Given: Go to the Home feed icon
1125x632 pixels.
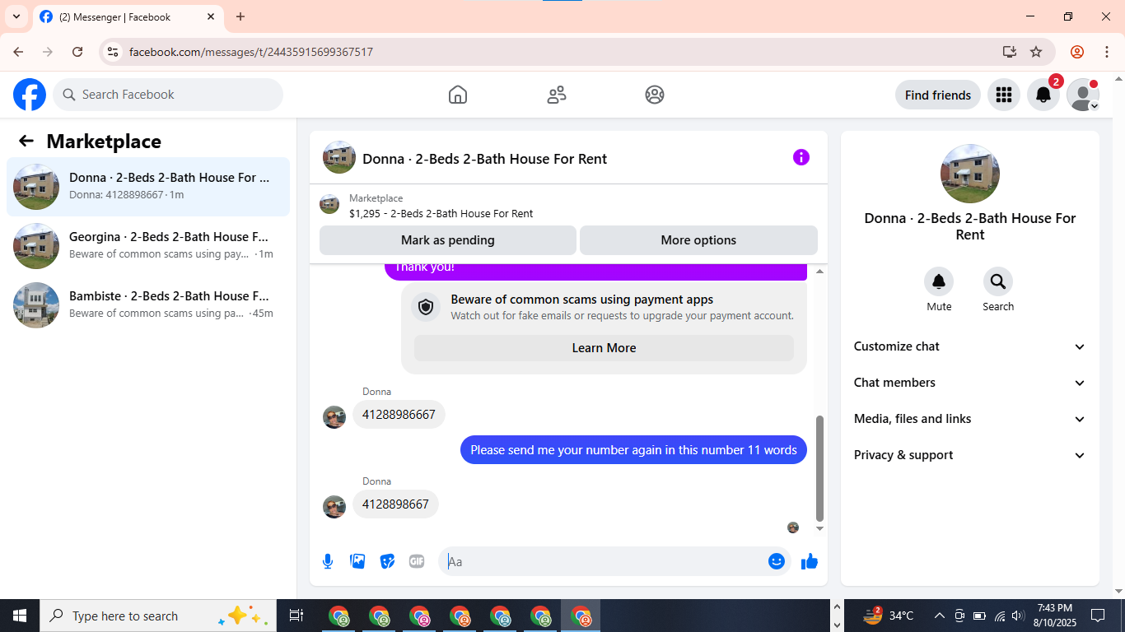Looking at the screenshot, I should tap(458, 95).
